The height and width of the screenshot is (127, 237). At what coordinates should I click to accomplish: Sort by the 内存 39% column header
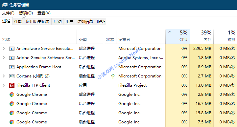click(x=201, y=37)
